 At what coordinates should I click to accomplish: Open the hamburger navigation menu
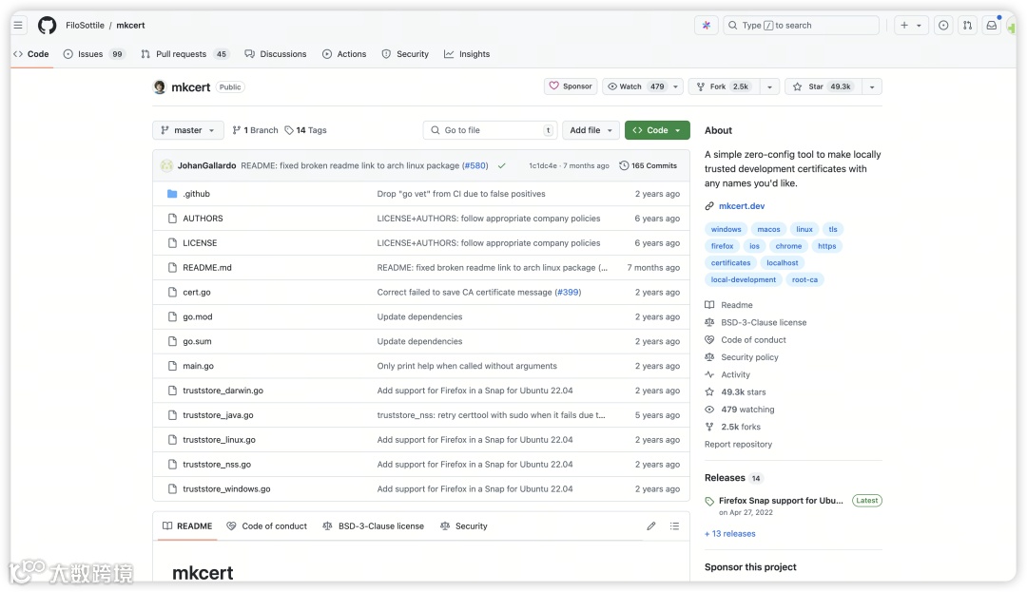(18, 26)
